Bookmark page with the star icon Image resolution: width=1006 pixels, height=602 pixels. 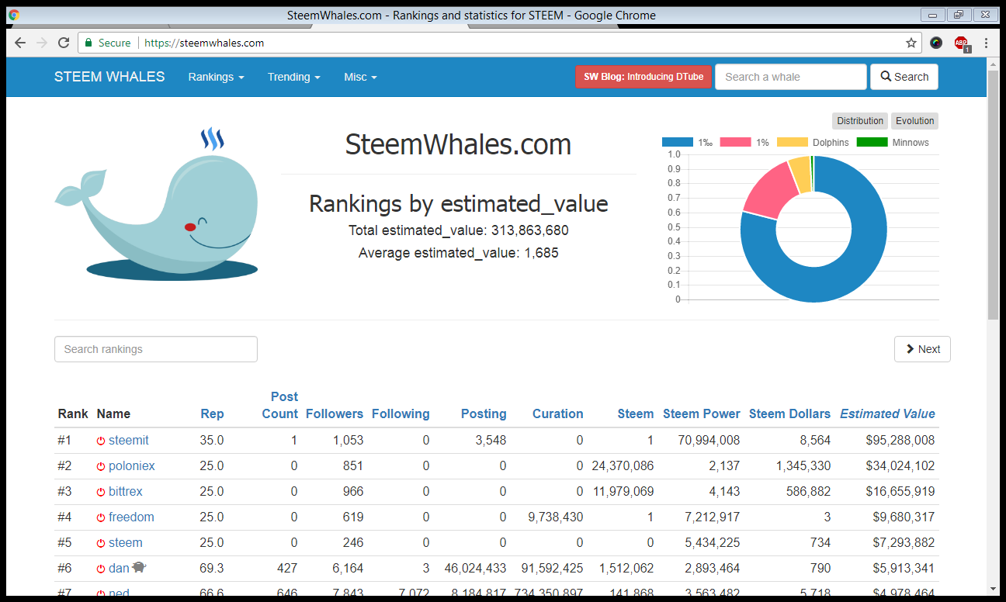tap(911, 43)
